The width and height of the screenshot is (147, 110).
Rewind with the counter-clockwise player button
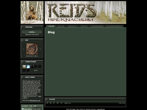(51, 103)
